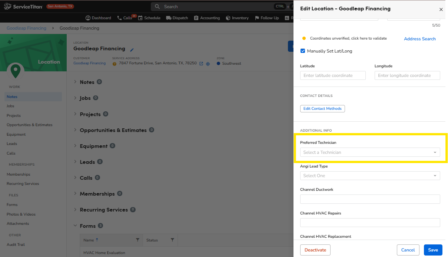Open Inventory in the top navigation
Screen dimensions: 448x257
click(x=237, y=18)
